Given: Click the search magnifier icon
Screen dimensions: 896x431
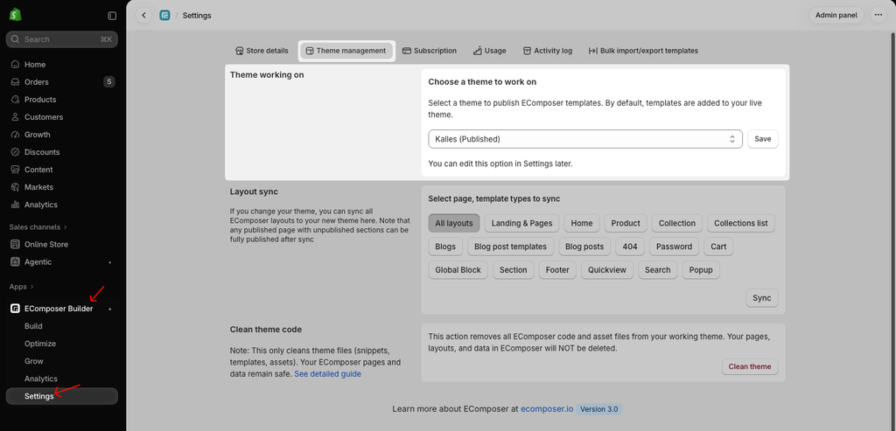Looking at the screenshot, I should (x=16, y=39).
